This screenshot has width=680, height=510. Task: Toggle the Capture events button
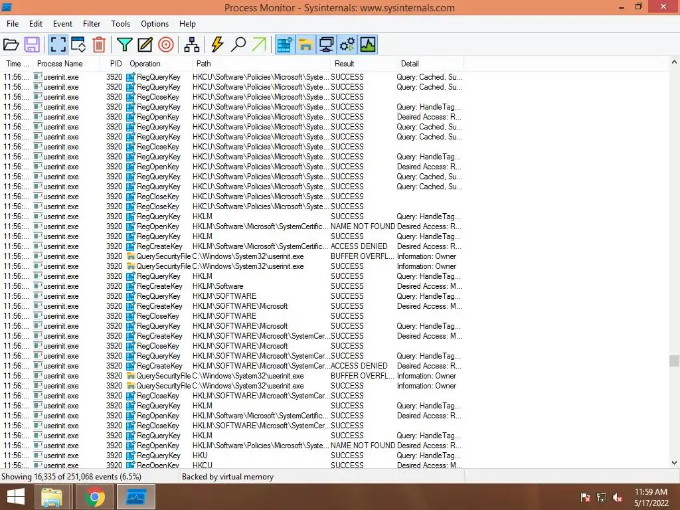tap(58, 44)
